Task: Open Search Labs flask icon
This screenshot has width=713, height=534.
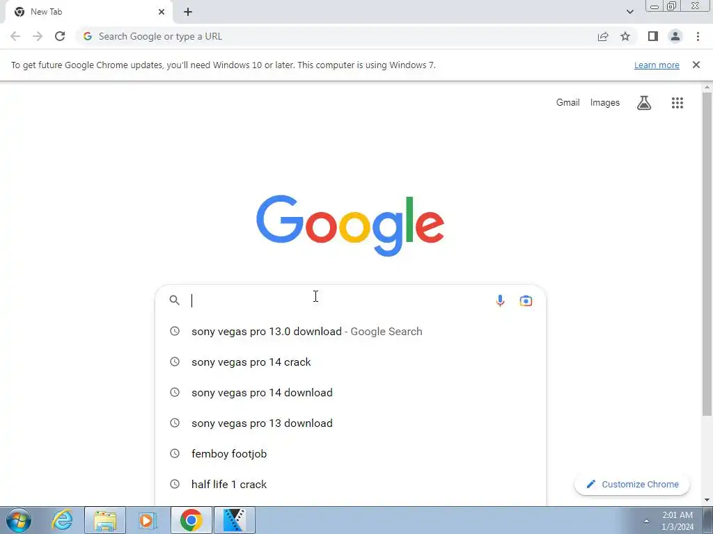Action: [x=644, y=103]
